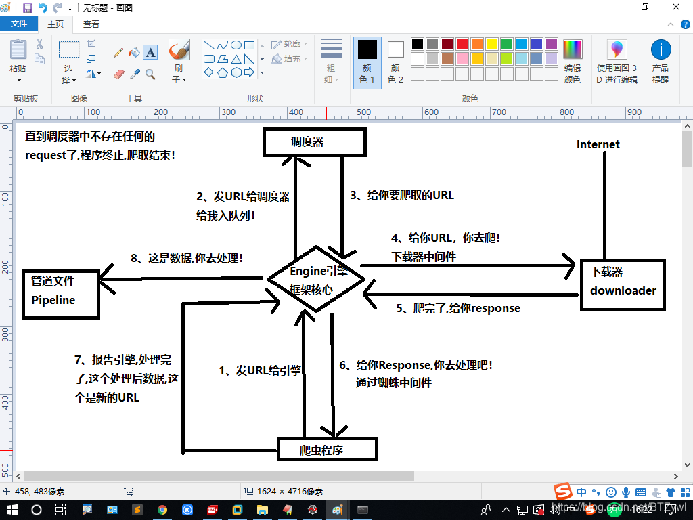
Task: Select Color 2 background box
Action: pyautogui.click(x=395, y=62)
